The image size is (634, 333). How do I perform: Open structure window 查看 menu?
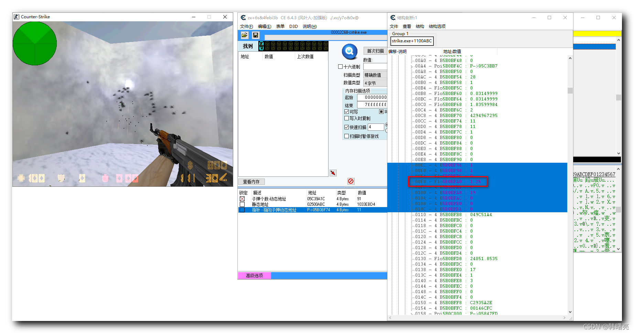pyautogui.click(x=407, y=26)
